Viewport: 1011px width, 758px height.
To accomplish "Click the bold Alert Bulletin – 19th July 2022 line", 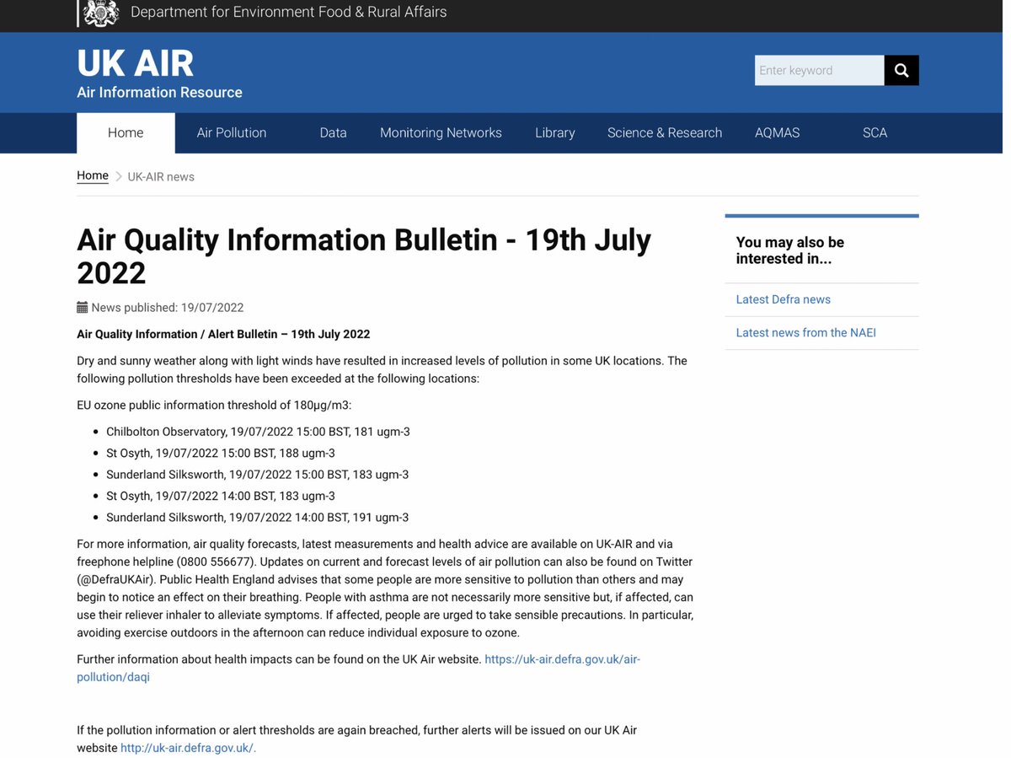I will 223,334.
